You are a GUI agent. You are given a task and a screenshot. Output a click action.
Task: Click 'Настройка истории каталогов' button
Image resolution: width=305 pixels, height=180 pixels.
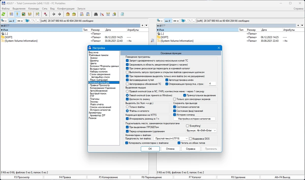tap(194, 119)
